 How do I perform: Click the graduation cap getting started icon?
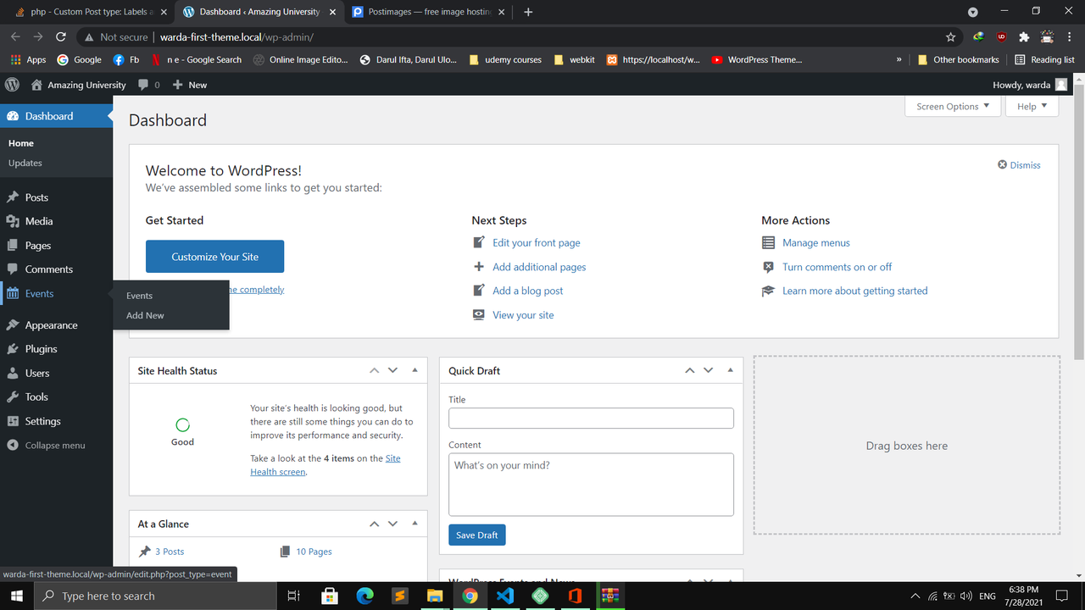[768, 291]
